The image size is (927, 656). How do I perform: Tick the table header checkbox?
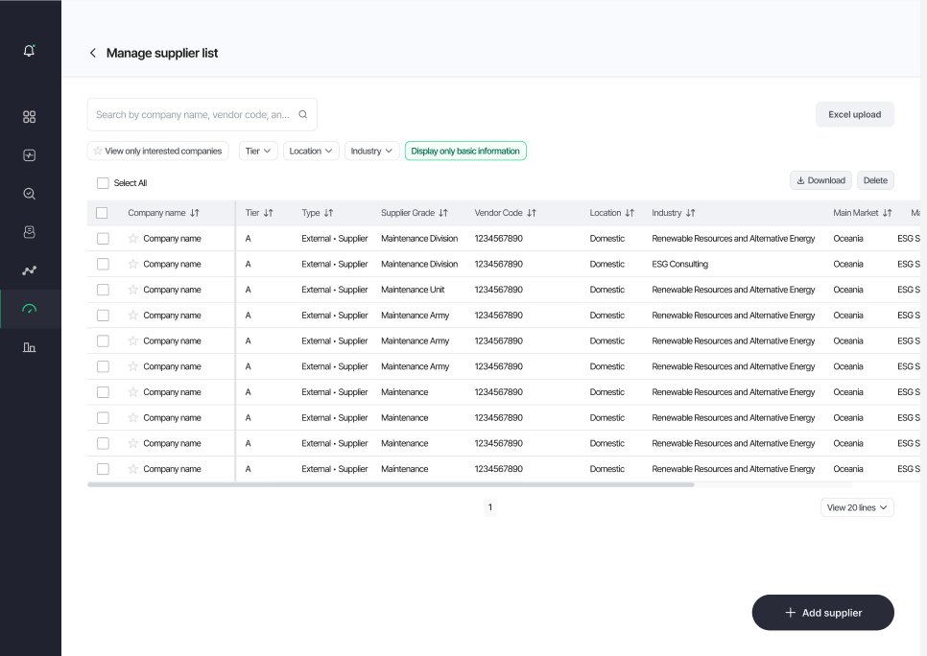tap(102, 213)
